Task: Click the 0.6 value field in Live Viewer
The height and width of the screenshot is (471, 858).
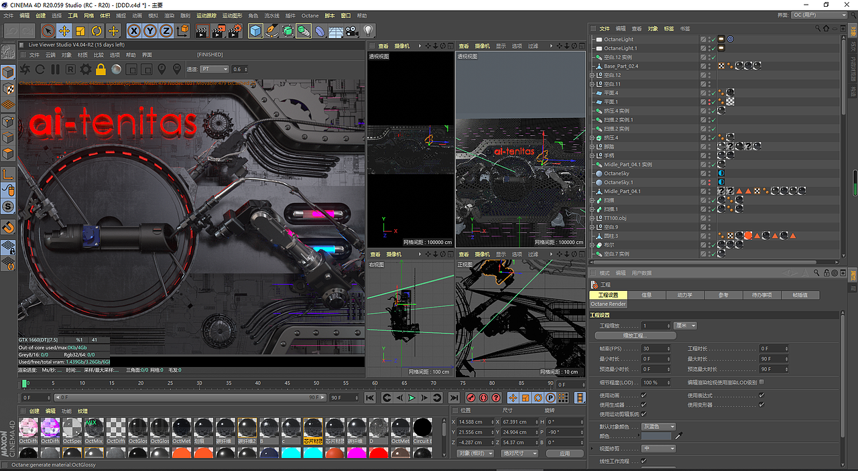Action: pyautogui.click(x=239, y=69)
